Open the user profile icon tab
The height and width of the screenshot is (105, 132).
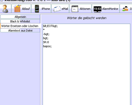(5, 9)
